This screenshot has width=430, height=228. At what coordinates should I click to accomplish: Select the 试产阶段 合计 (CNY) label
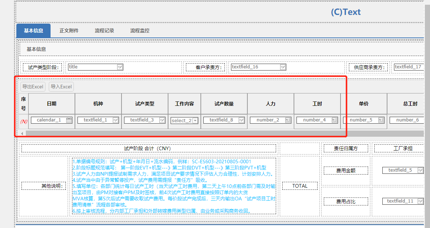coord(149,148)
